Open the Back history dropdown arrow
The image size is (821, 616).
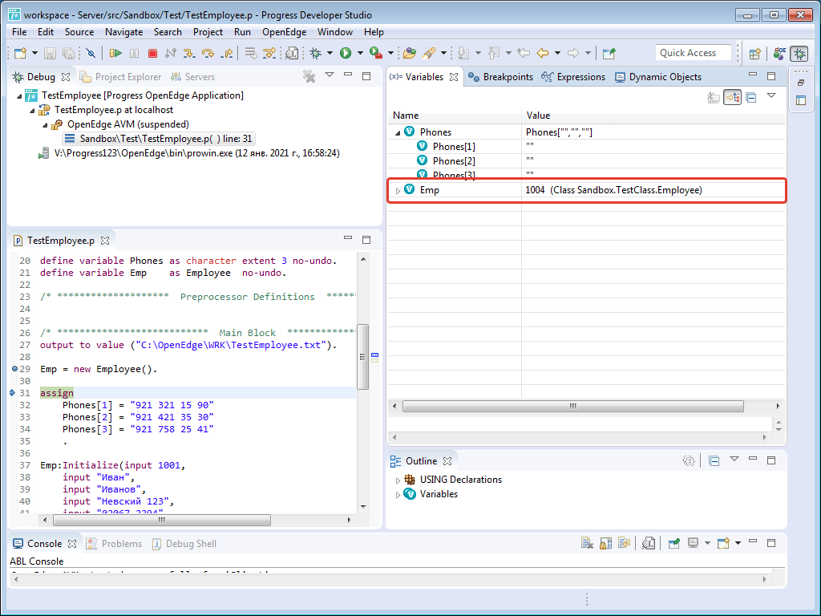coord(558,53)
